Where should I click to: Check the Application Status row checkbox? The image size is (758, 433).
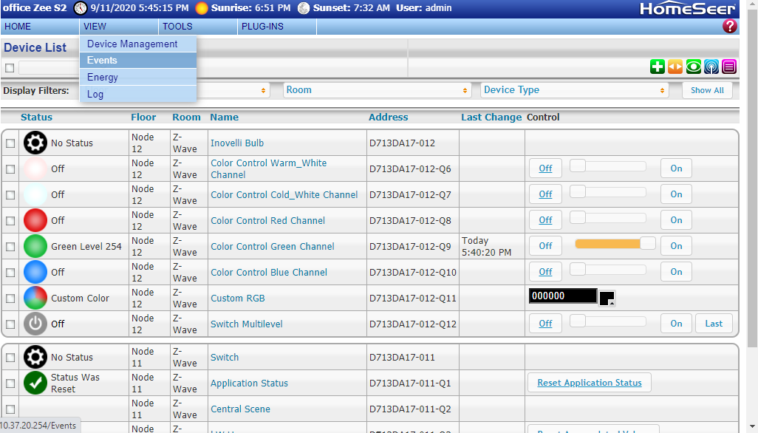pos(10,383)
